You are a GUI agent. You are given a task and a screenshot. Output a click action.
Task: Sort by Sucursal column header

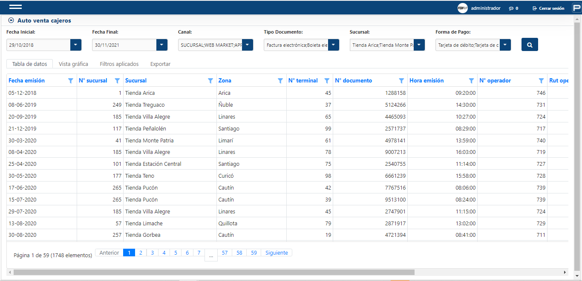pos(136,80)
